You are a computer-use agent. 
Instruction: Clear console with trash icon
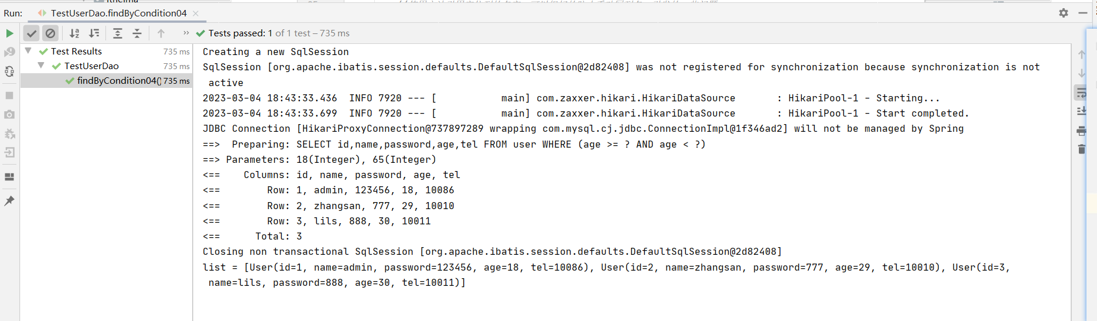(x=1081, y=149)
